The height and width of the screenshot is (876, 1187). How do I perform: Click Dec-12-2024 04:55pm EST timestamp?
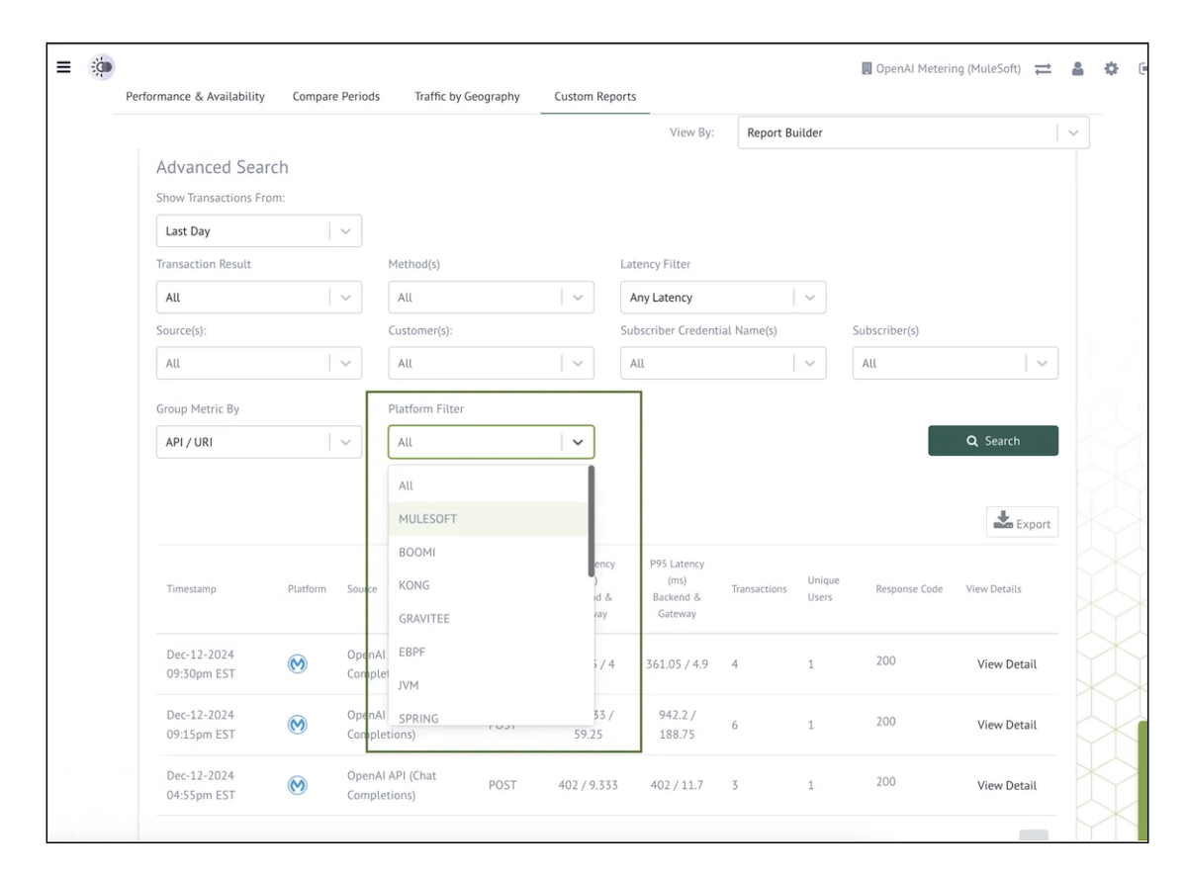pos(201,785)
